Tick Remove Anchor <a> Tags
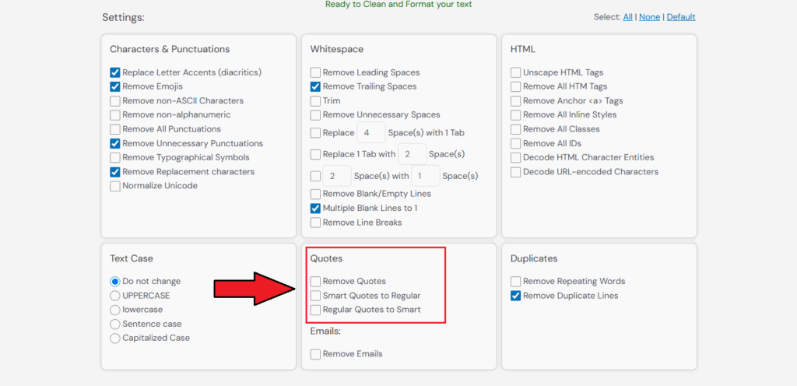The width and height of the screenshot is (797, 386). click(515, 100)
